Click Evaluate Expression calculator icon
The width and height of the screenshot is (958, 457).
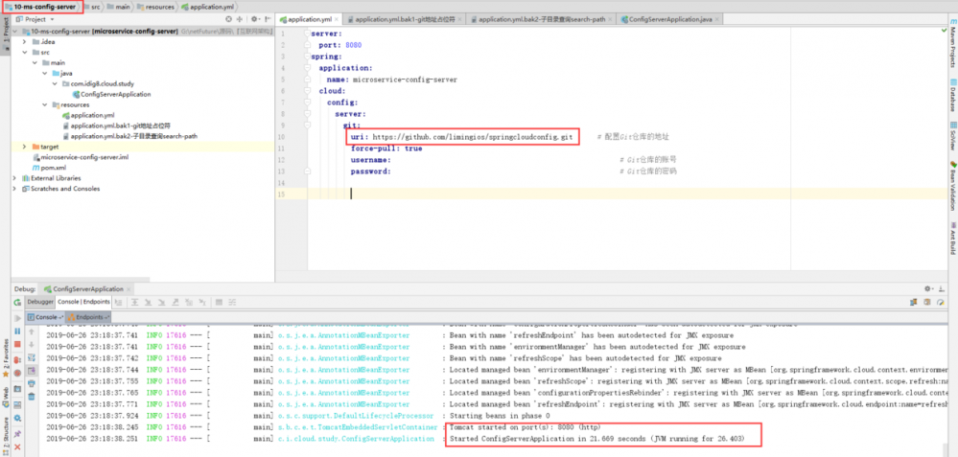point(219,302)
